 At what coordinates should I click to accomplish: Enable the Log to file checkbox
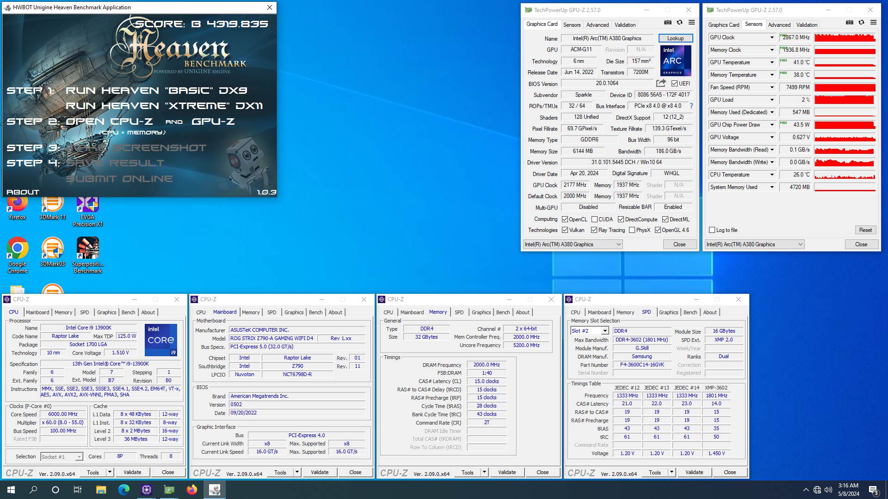tap(712, 230)
